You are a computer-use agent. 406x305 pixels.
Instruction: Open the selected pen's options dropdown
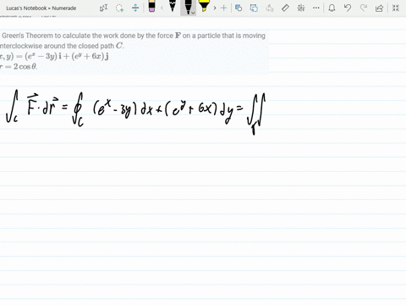pos(193,13)
